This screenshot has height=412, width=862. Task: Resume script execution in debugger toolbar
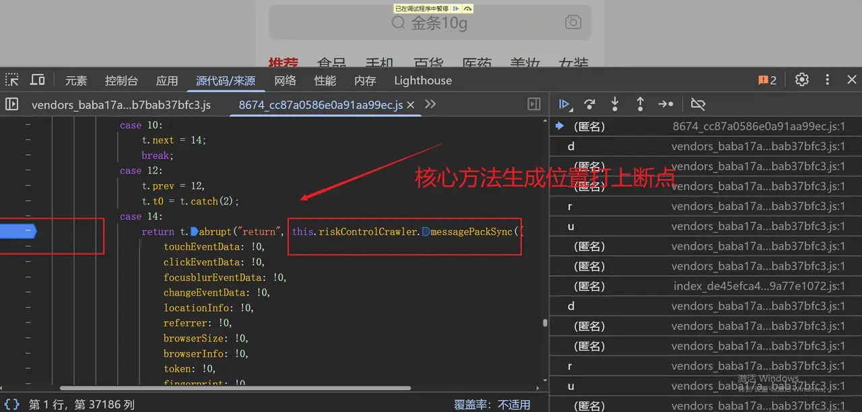[x=564, y=104]
